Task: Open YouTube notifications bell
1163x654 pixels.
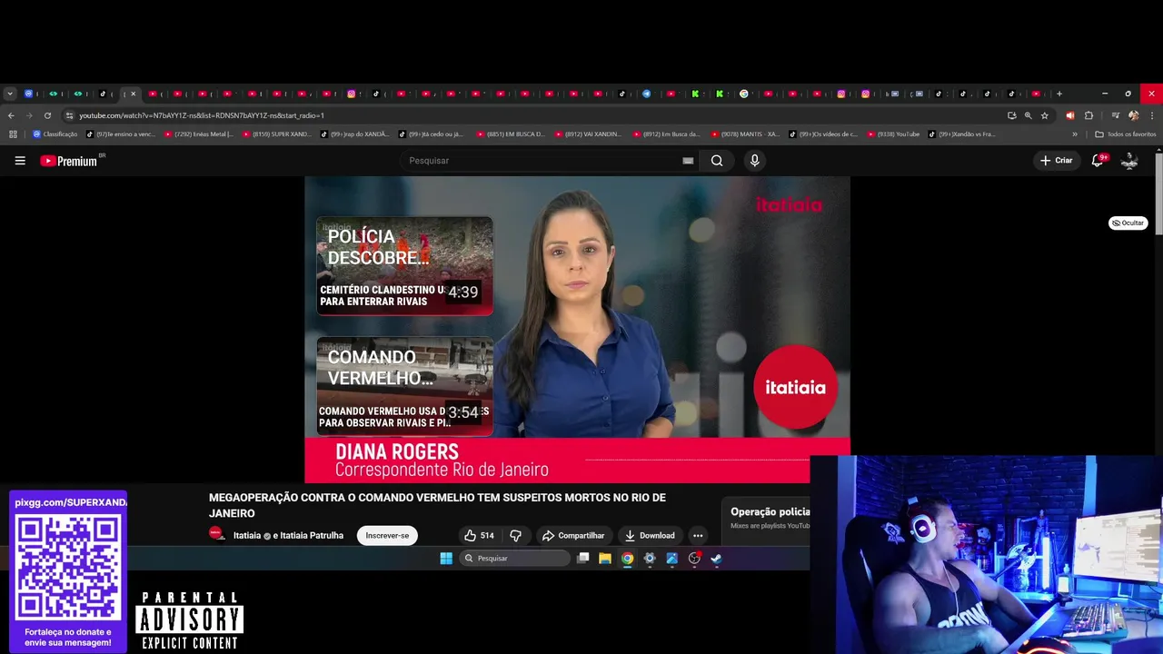Action: (x=1098, y=161)
